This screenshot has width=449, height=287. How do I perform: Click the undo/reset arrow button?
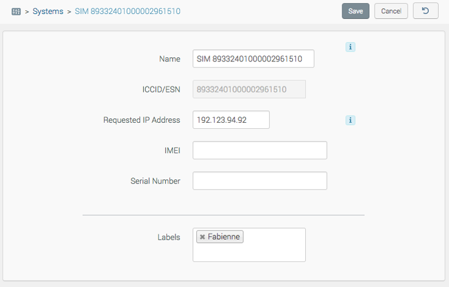point(425,11)
